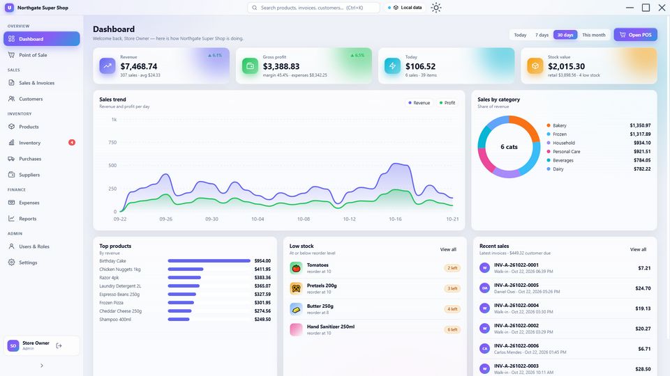
Task: Click View all in Low stock
Action: tap(448, 249)
